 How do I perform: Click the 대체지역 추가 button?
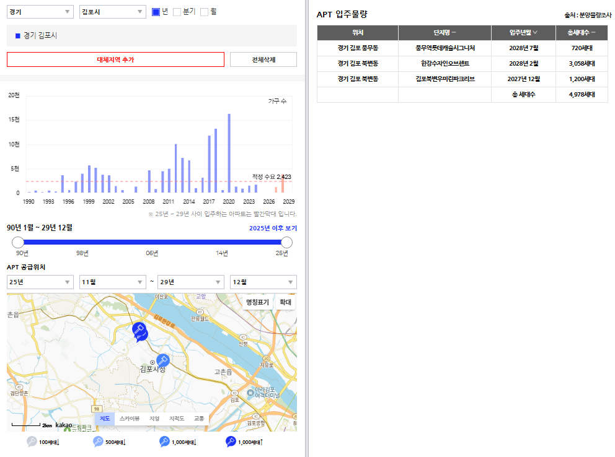tap(115, 59)
